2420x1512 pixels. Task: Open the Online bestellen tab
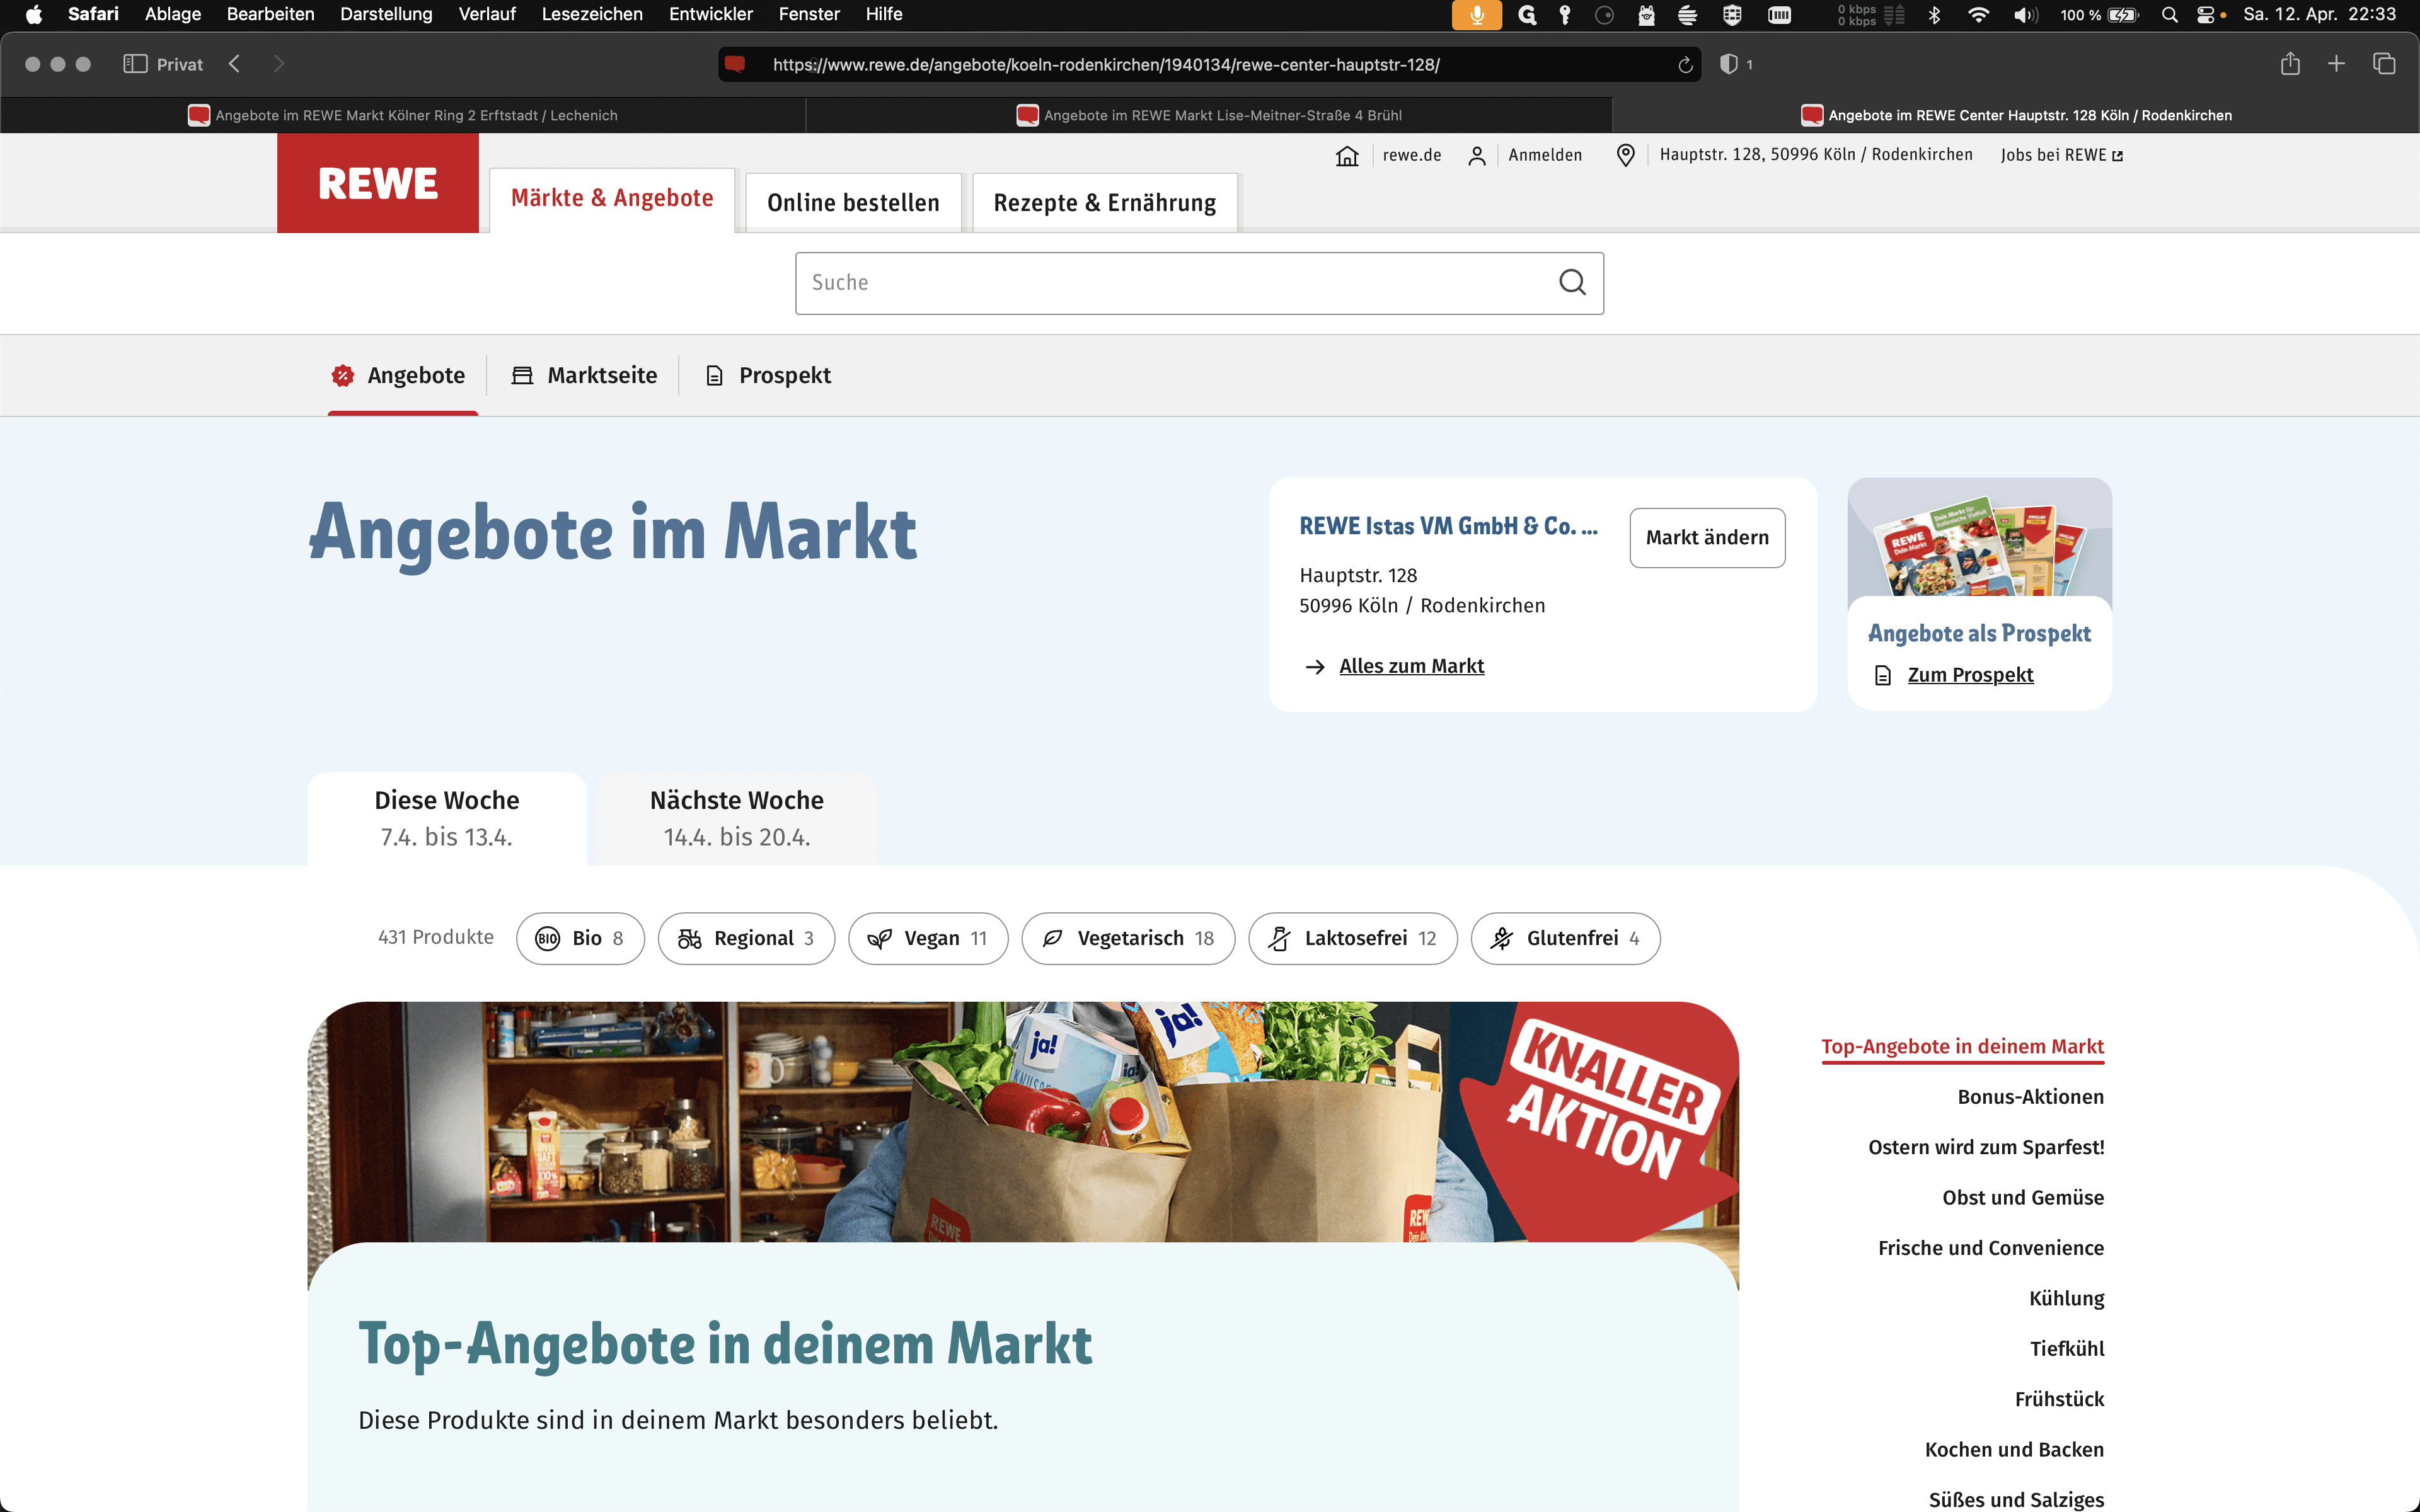point(853,203)
